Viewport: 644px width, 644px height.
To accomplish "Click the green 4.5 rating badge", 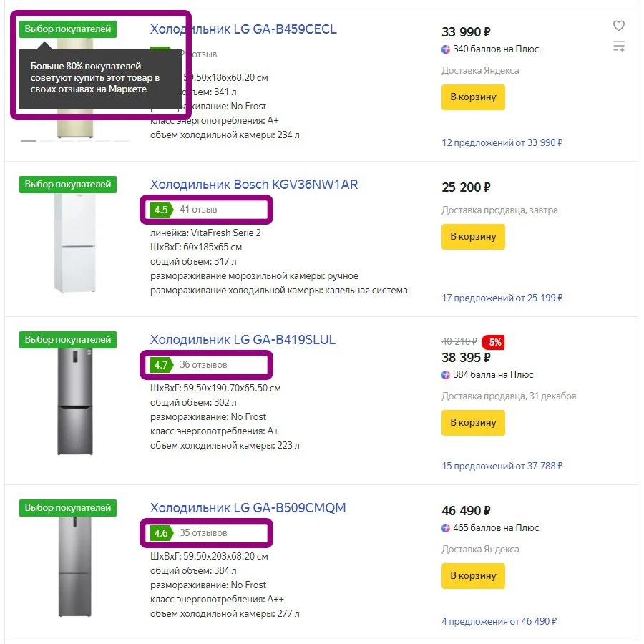I will tap(160, 210).
